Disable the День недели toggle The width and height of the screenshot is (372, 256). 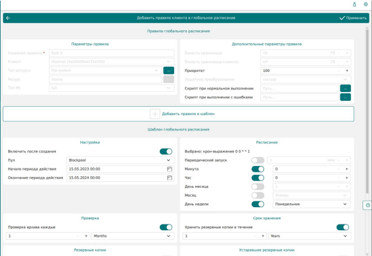coord(258,205)
